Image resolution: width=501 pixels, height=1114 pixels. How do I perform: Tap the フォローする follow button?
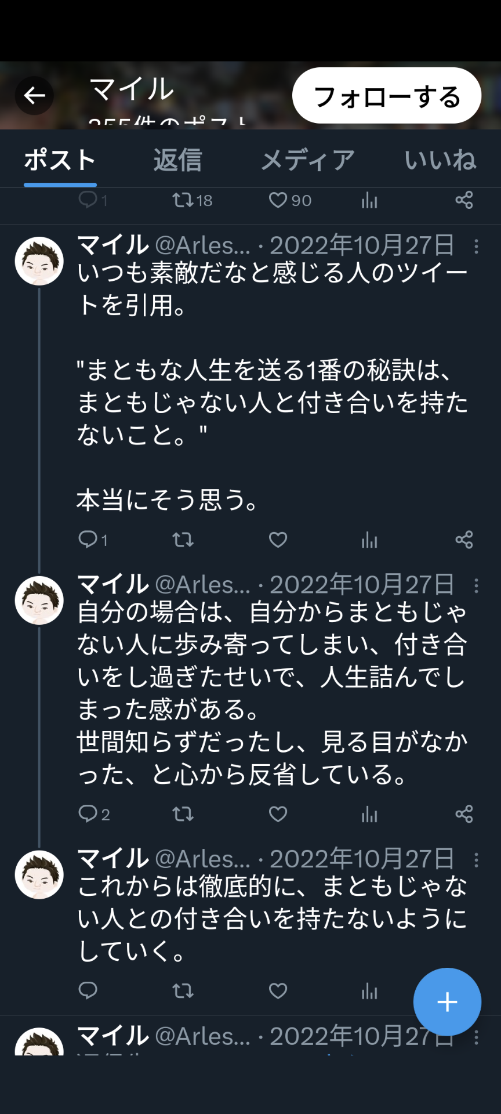click(x=386, y=96)
